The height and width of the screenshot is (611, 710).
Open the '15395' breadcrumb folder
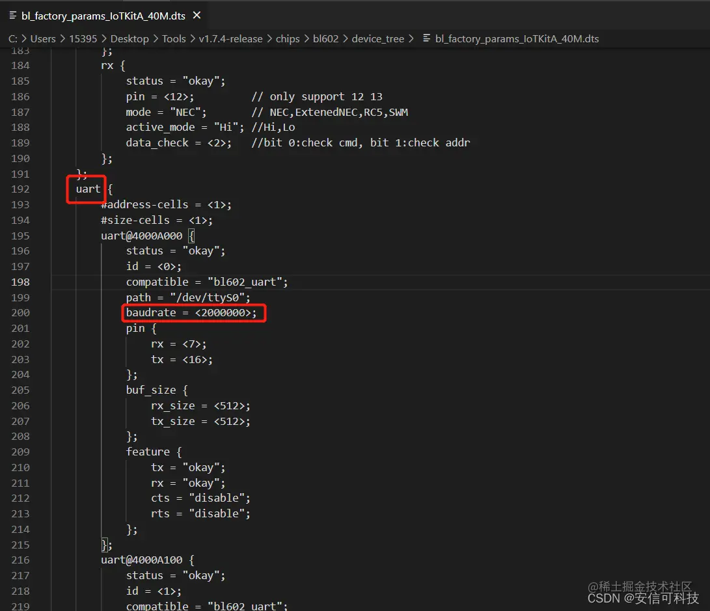83,39
